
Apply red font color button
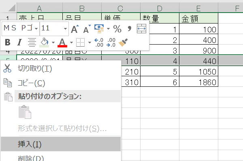tap(62, 43)
